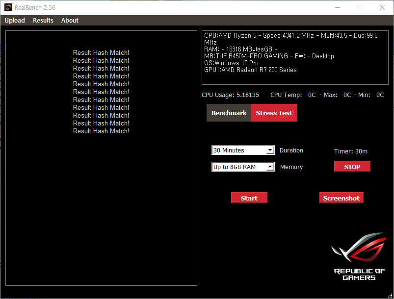
Task: Click the Republic of Gamers logo
Action: click(359, 256)
